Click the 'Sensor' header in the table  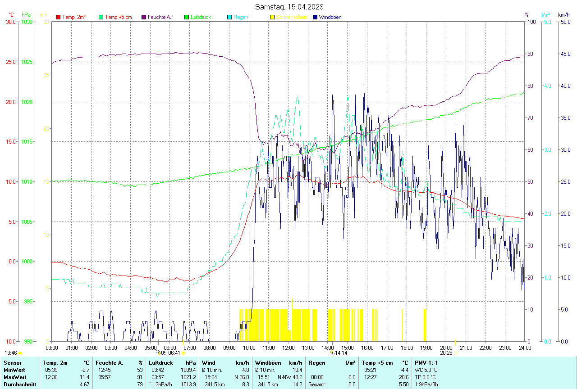[x=12, y=362]
